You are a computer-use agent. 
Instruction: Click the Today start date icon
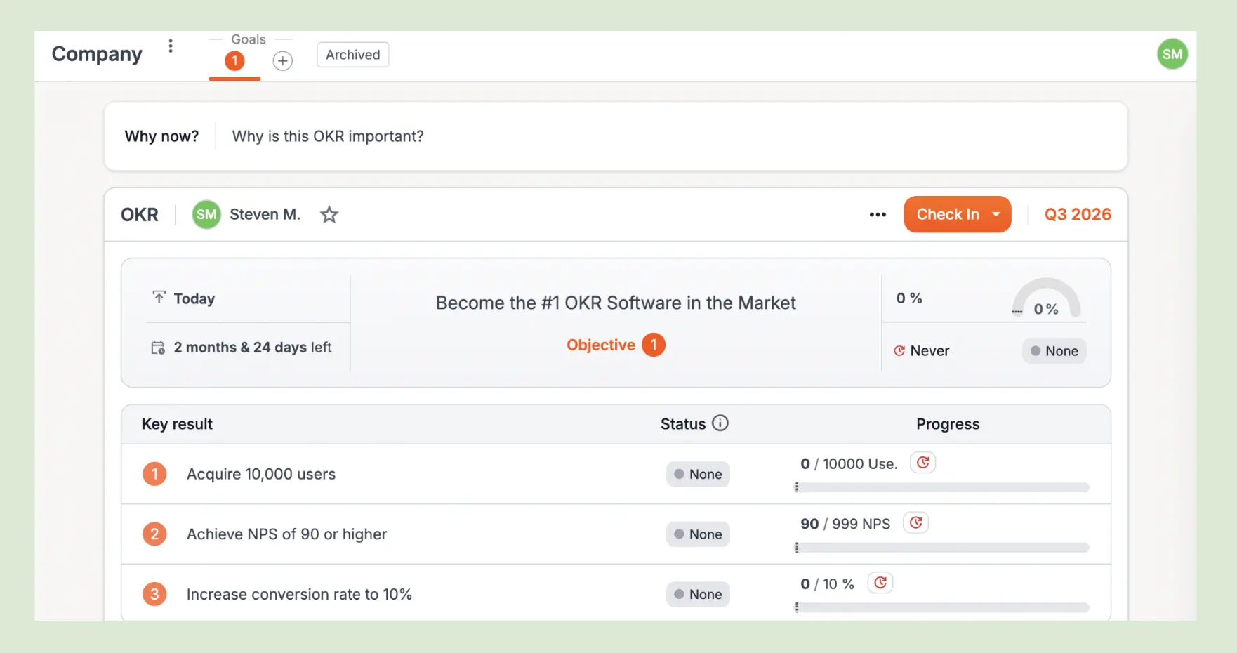tap(159, 298)
